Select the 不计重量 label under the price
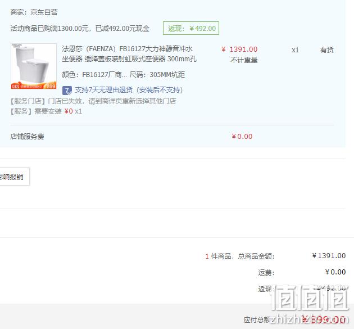 tap(244, 60)
